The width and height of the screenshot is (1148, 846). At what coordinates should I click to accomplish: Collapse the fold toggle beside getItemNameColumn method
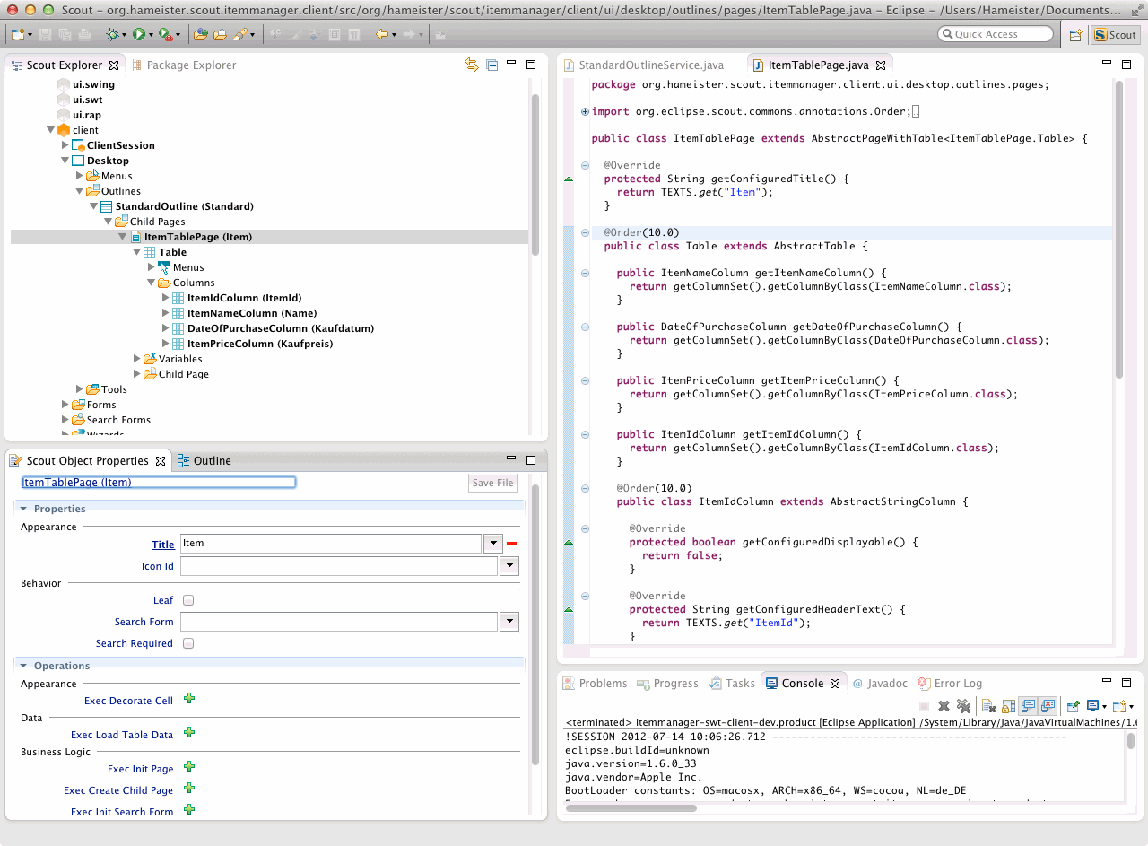[585, 273]
